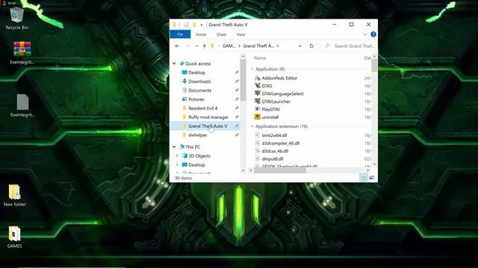
Task: Maximize the Grand Theft Auto V window
Action: (352, 25)
